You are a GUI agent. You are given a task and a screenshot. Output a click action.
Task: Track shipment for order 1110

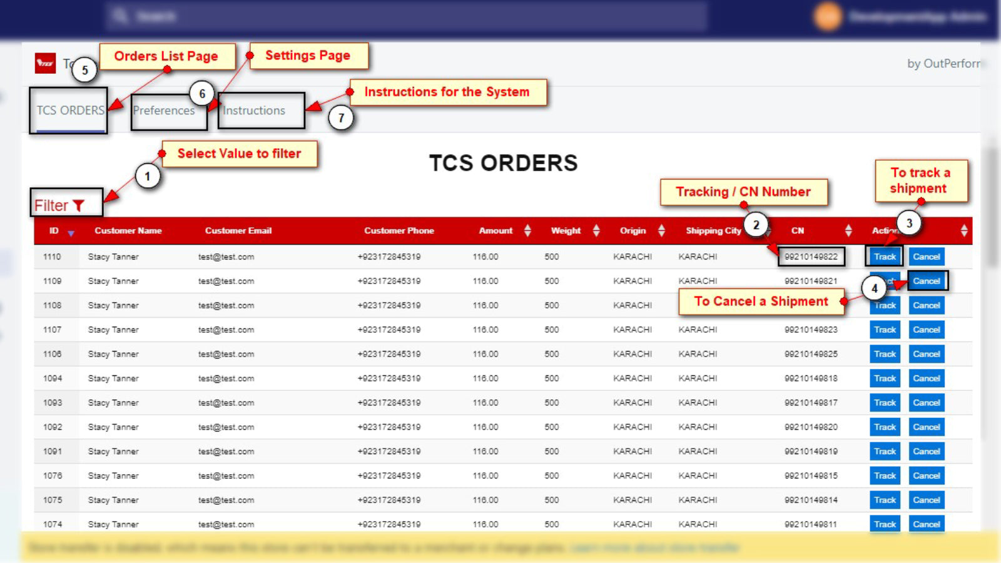(885, 256)
